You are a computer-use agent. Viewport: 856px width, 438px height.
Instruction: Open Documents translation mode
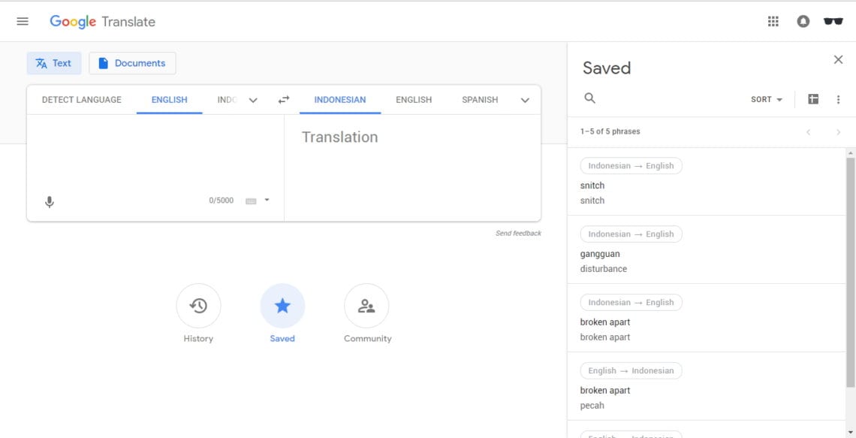pos(132,63)
